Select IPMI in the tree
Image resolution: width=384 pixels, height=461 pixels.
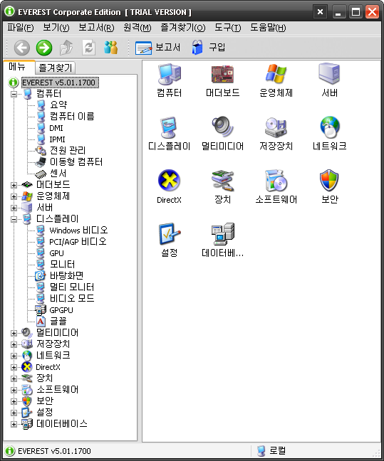click(57, 139)
